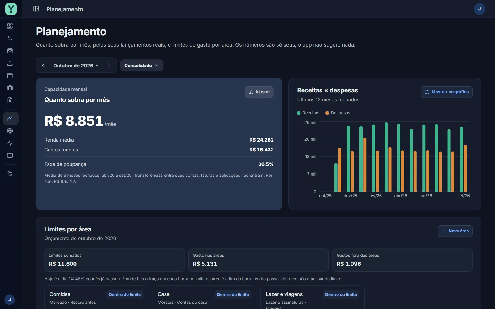Click the short out/25 green bar

(x=336, y=178)
